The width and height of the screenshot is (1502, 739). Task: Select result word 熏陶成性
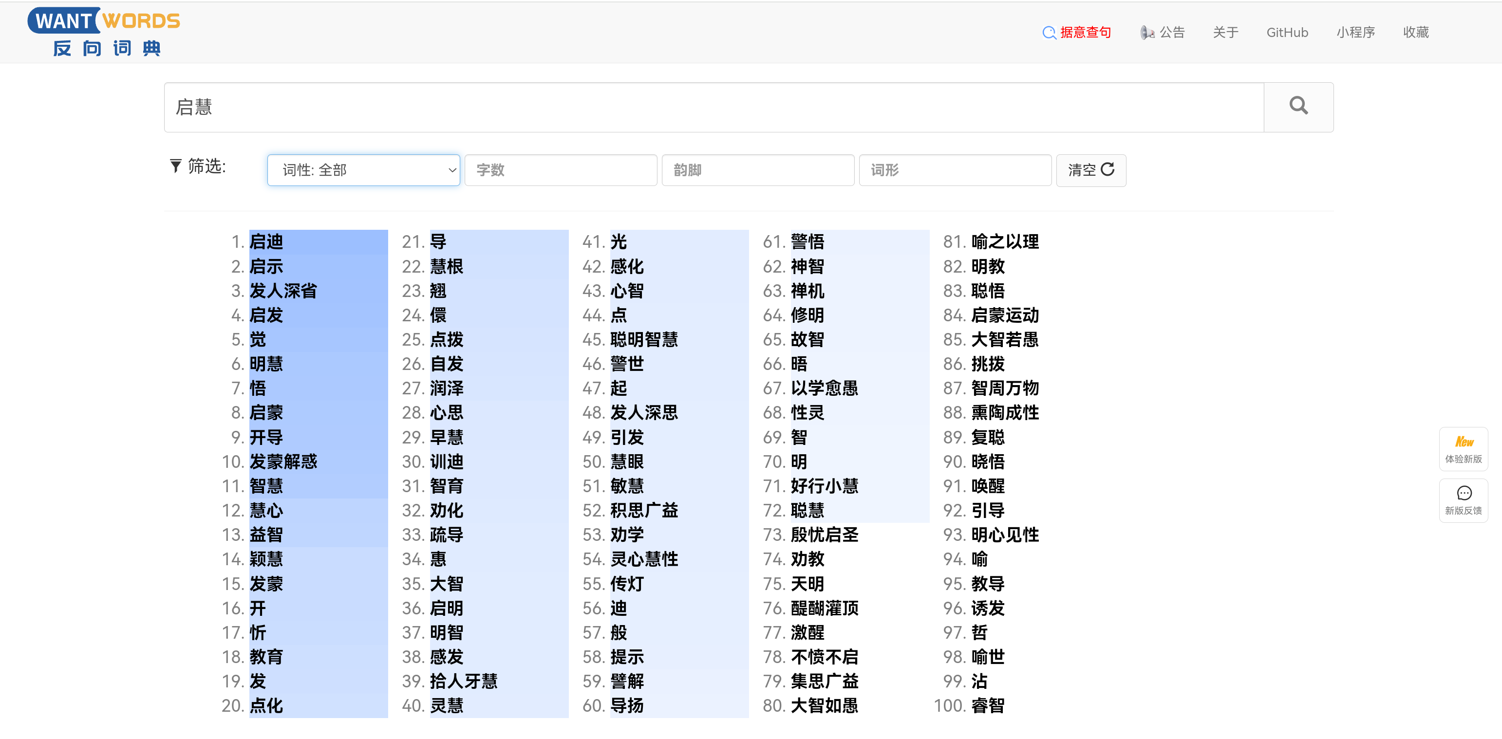click(x=1005, y=413)
